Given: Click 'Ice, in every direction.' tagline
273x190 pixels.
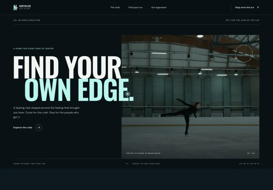Looking at the screenshot, I should tap(27, 20).
